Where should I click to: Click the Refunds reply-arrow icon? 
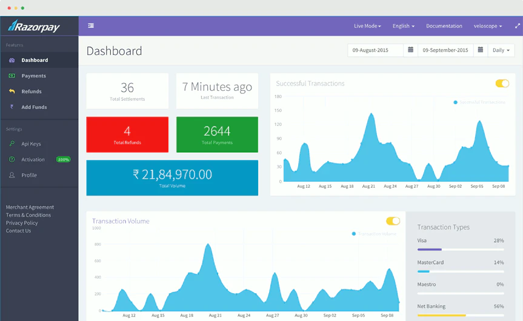(12, 91)
